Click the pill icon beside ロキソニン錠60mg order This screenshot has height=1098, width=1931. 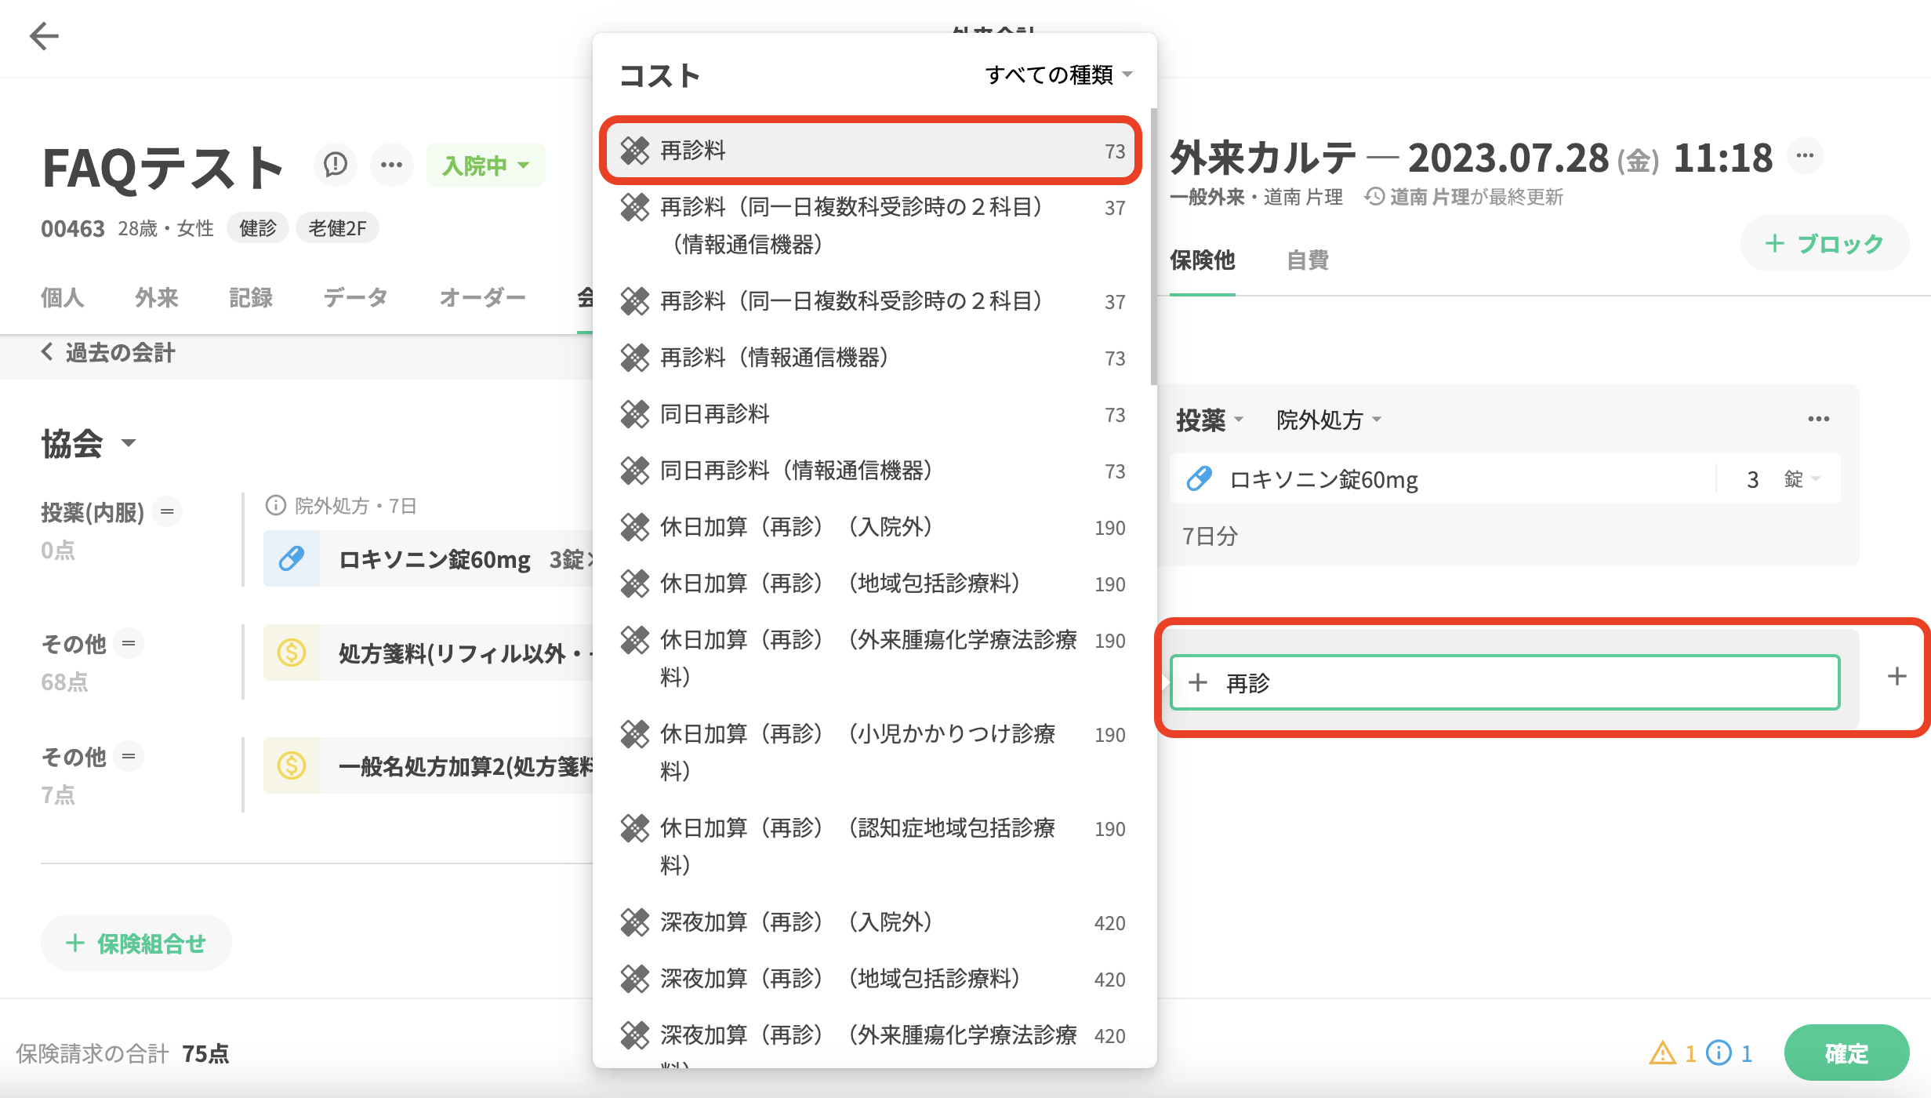point(1200,478)
